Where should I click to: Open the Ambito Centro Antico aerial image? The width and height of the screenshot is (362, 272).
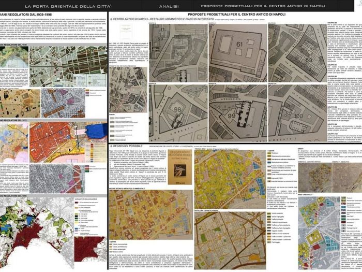(x=315, y=178)
